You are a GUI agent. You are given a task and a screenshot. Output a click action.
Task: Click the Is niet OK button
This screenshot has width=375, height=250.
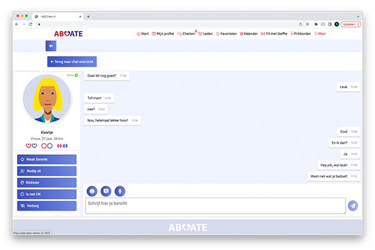click(x=47, y=194)
